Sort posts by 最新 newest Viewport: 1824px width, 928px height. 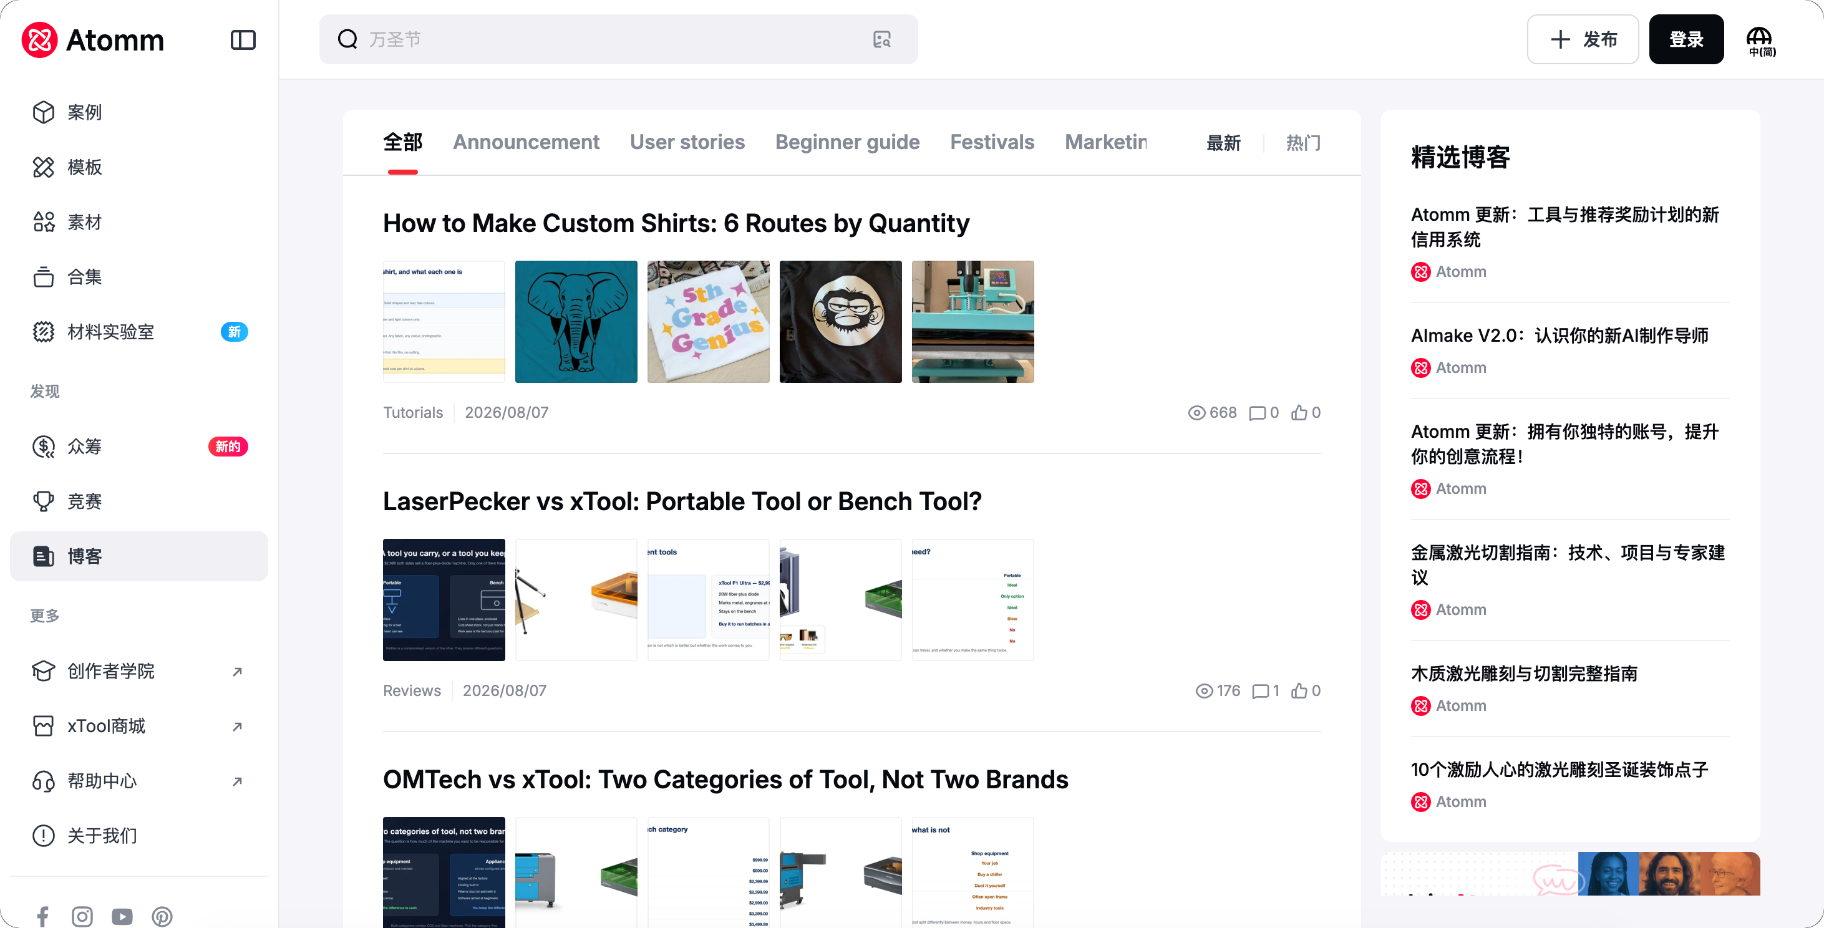click(x=1223, y=143)
